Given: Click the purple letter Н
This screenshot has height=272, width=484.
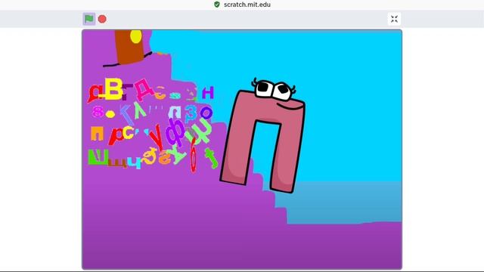Looking at the screenshot, I should click(208, 92).
